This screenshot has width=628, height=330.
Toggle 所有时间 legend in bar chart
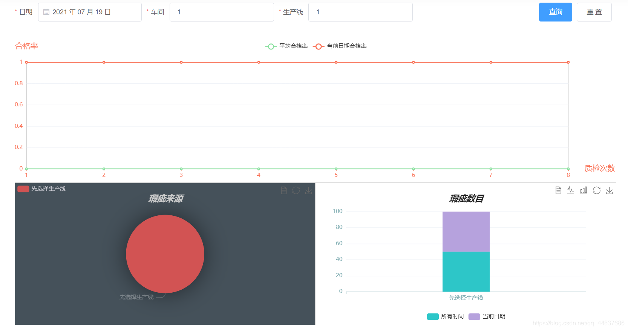coord(445,316)
